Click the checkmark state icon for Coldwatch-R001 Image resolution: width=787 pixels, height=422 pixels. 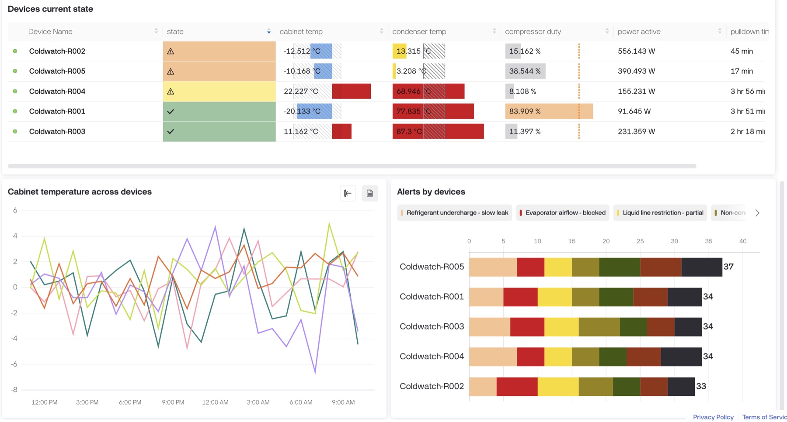(x=171, y=111)
